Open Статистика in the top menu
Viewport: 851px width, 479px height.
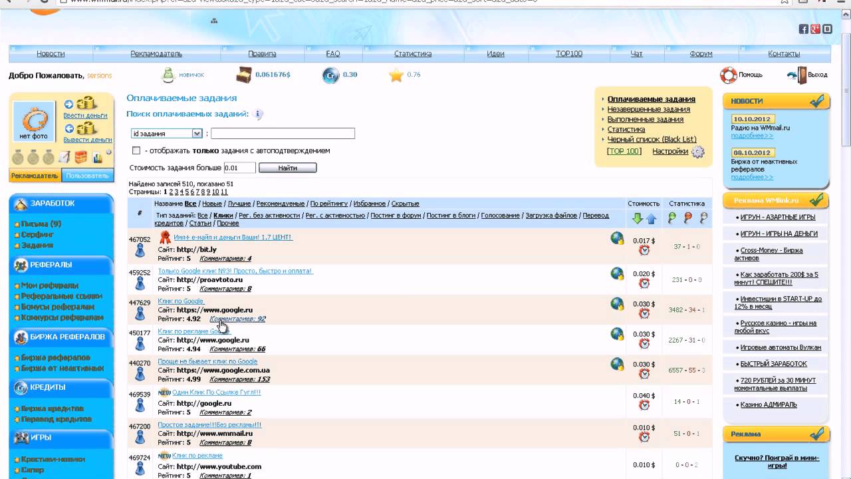[x=413, y=54]
